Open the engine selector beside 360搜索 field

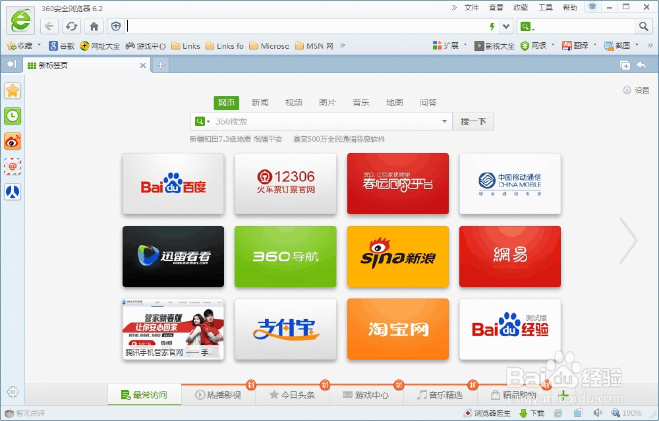pos(202,121)
